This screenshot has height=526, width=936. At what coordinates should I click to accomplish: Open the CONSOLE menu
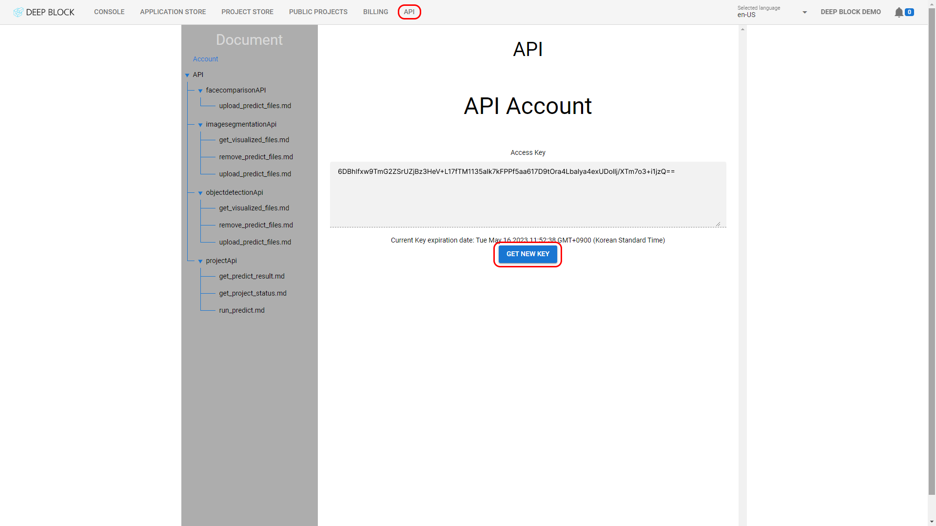109,12
